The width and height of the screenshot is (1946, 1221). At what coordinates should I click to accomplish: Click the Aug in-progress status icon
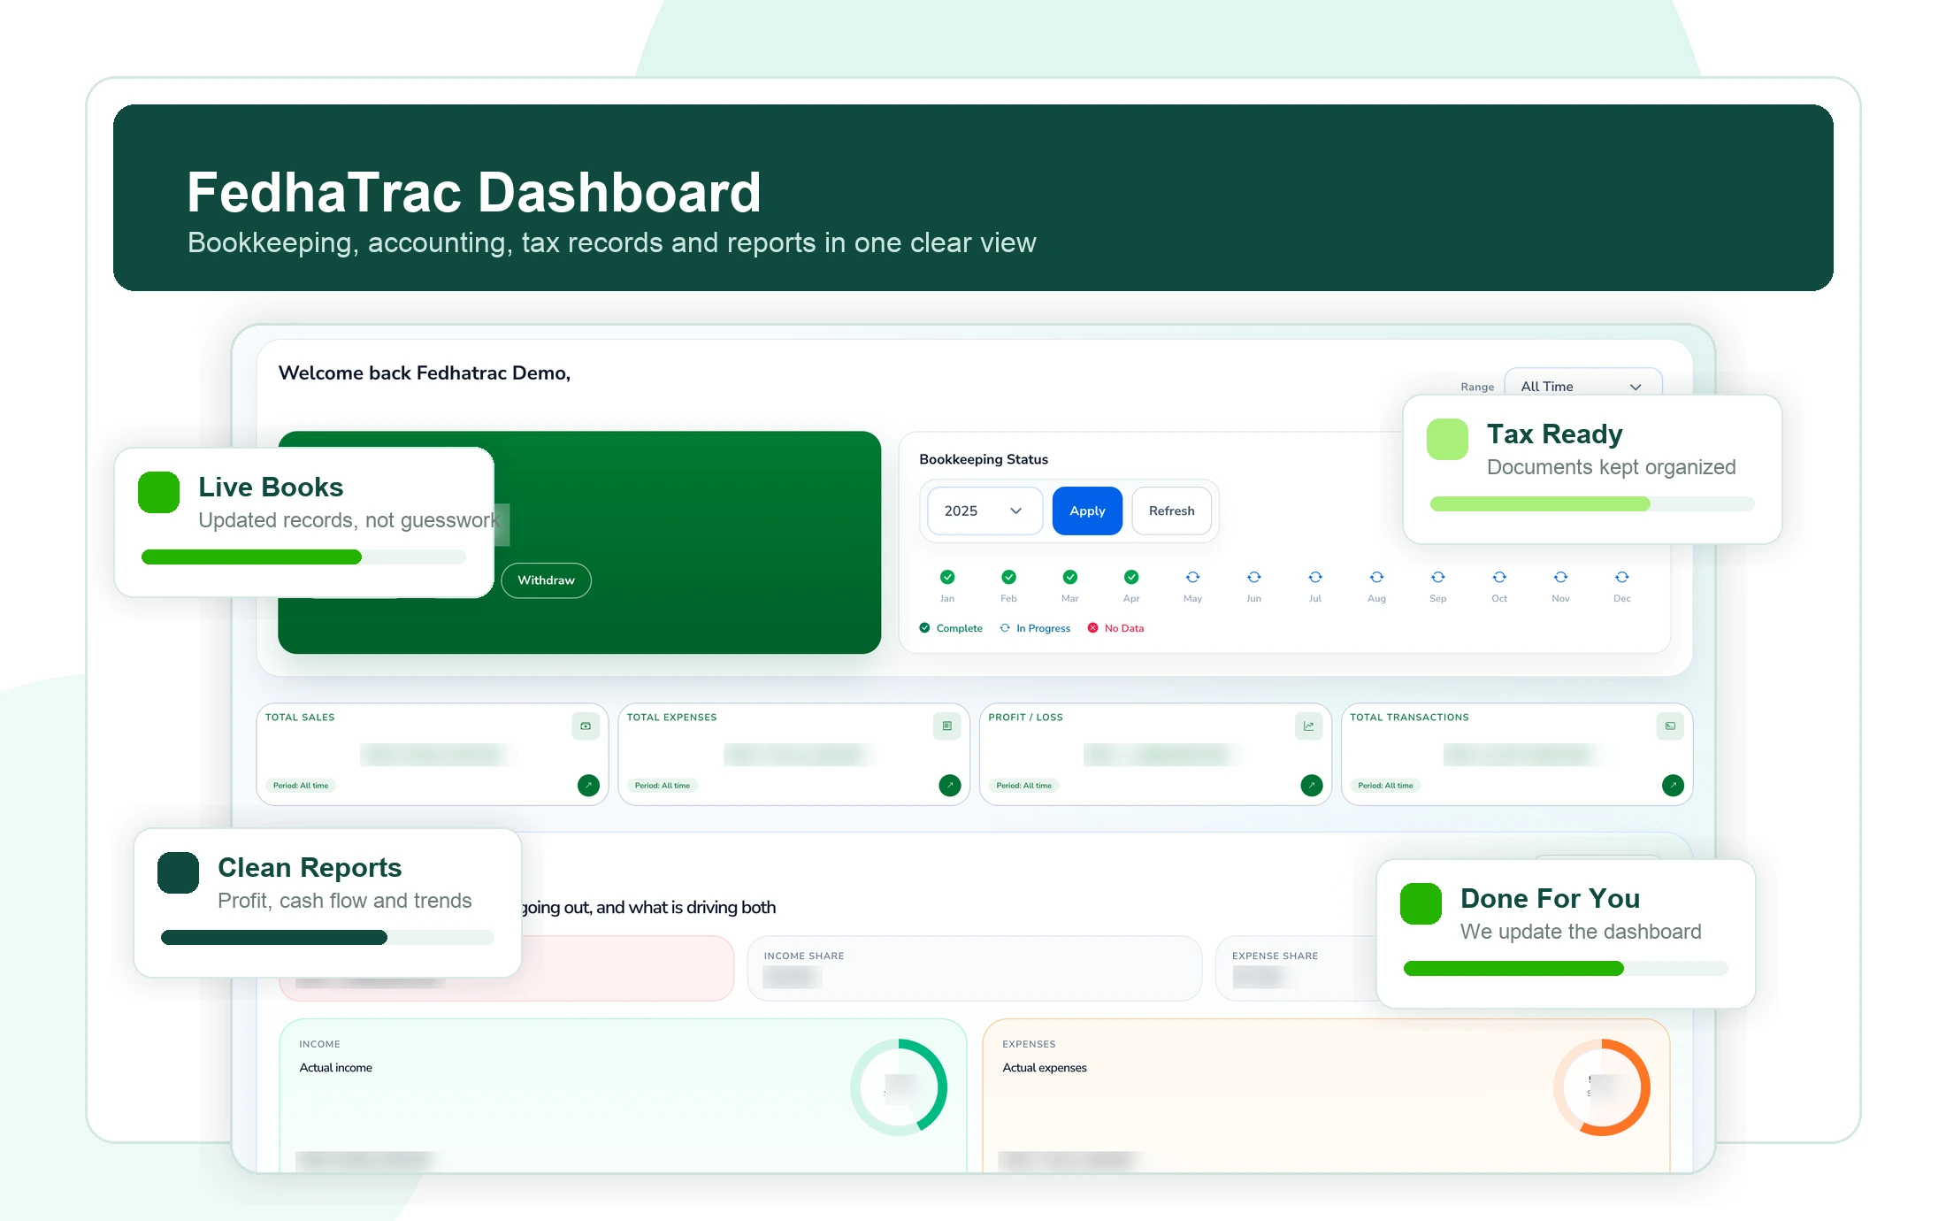click(x=1376, y=577)
